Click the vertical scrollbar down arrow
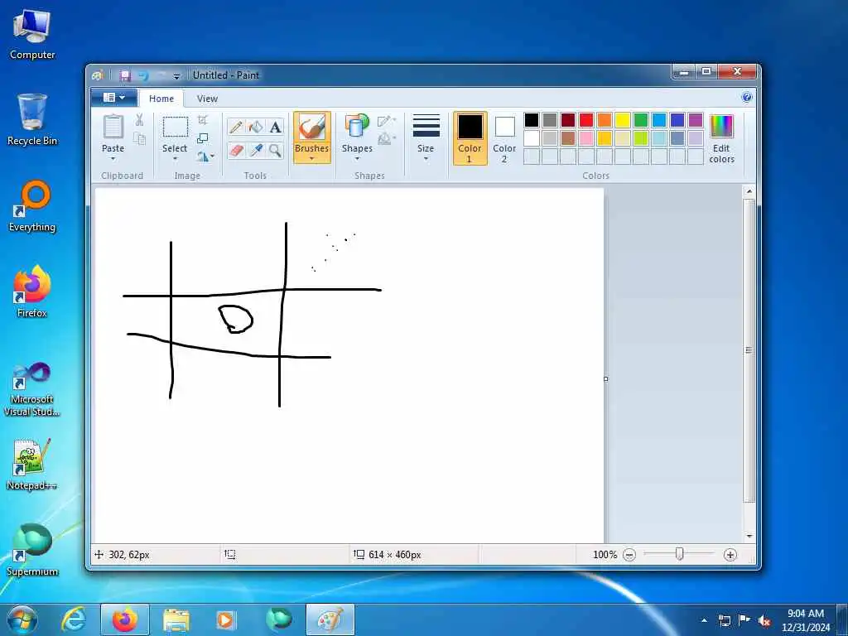This screenshot has height=636, width=848. [x=749, y=536]
